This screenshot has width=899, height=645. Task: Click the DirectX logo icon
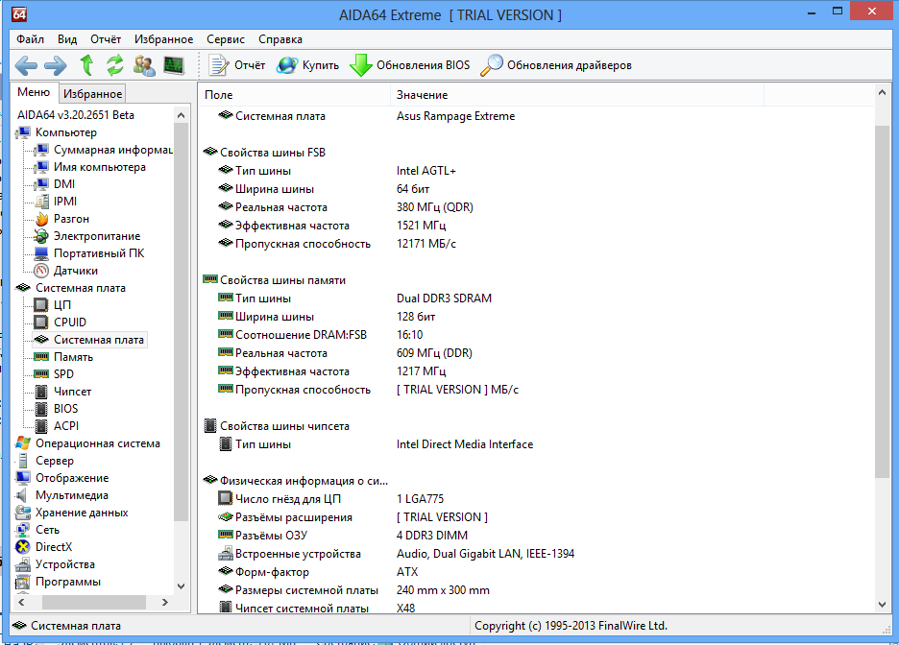coord(23,547)
